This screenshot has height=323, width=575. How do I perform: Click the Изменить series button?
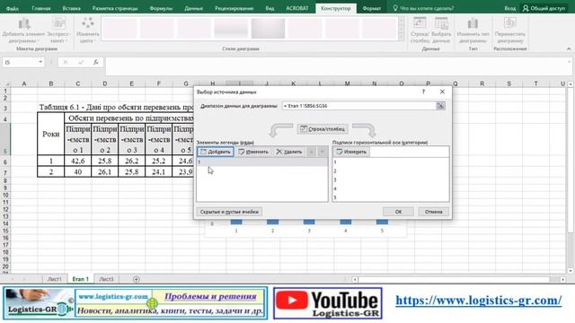[x=253, y=152]
